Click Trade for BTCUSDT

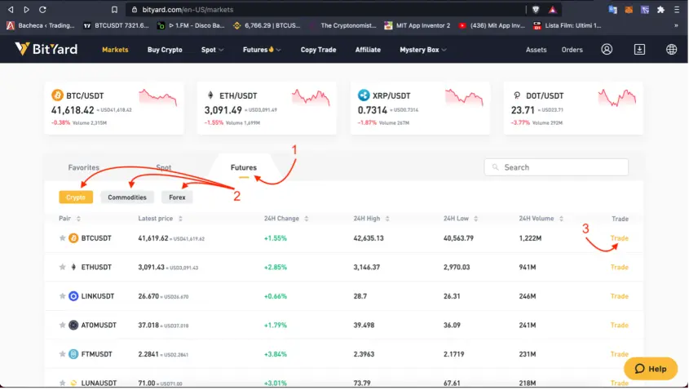[x=619, y=238]
